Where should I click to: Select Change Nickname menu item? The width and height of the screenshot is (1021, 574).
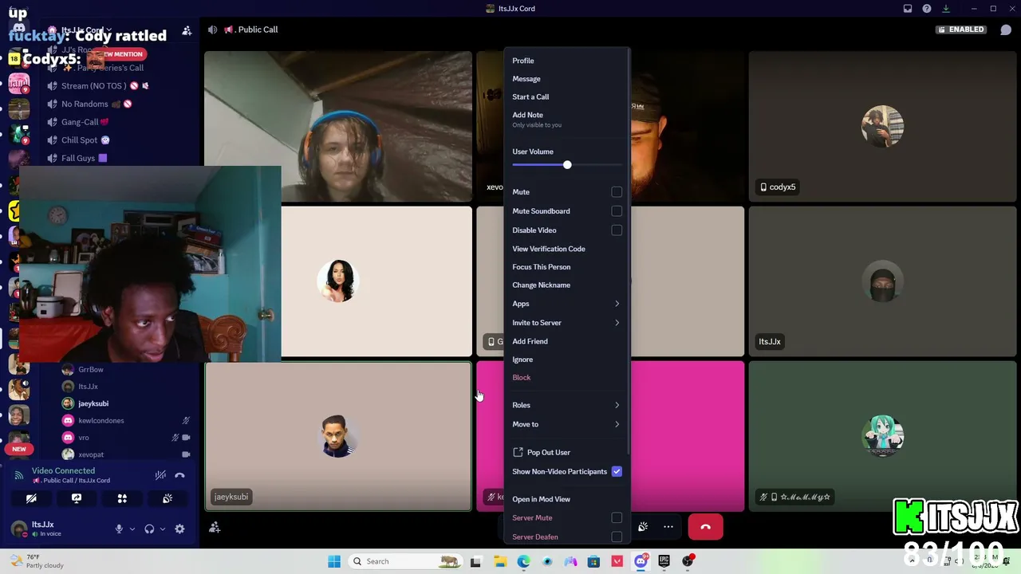tap(566, 285)
